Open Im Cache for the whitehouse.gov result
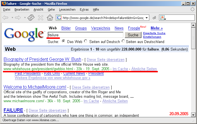Screen dimensions: 197x124 click(x=120, y=69)
